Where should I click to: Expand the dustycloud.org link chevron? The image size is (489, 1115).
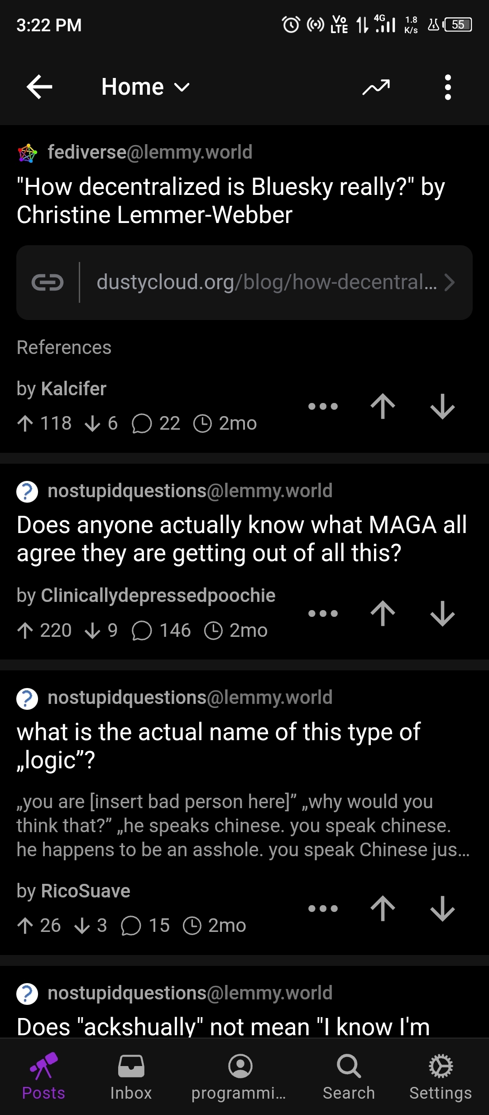click(x=449, y=282)
